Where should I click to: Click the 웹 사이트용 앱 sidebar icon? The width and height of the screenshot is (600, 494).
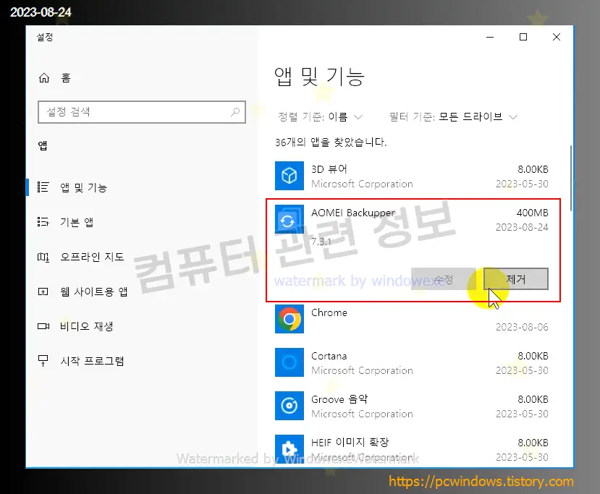tap(43, 291)
